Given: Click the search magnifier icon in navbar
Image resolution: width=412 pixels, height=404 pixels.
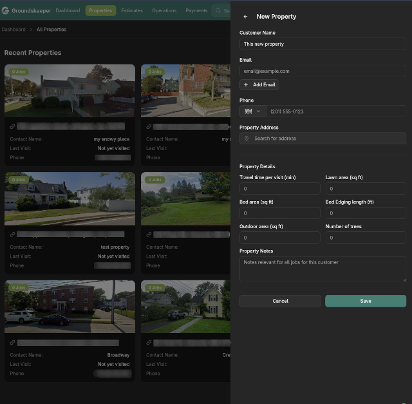Looking at the screenshot, I should pos(219,11).
